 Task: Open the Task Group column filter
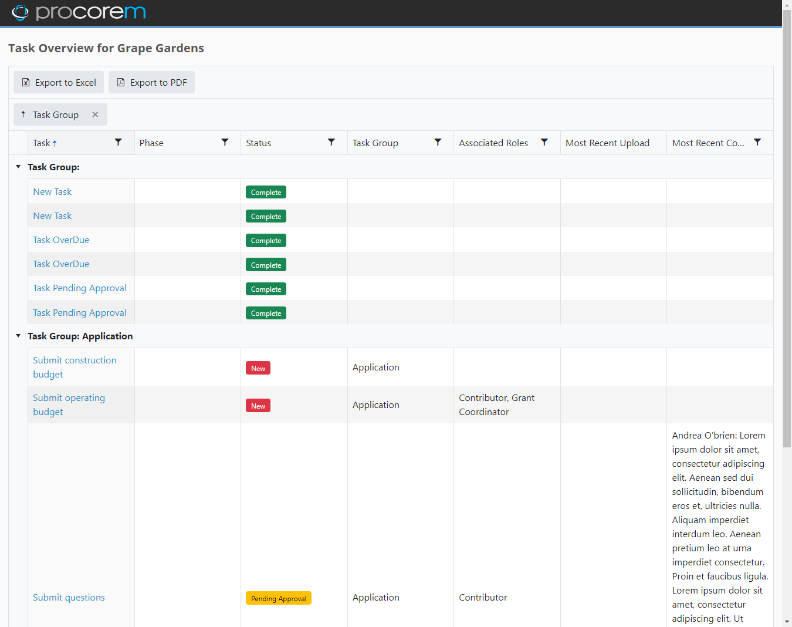pyautogui.click(x=438, y=143)
